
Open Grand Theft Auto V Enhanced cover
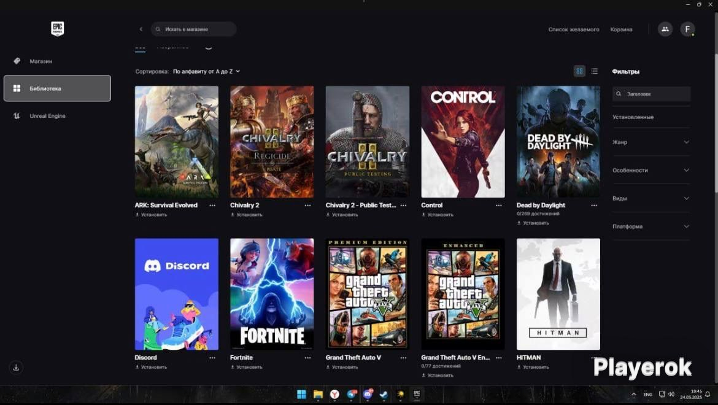click(x=463, y=295)
